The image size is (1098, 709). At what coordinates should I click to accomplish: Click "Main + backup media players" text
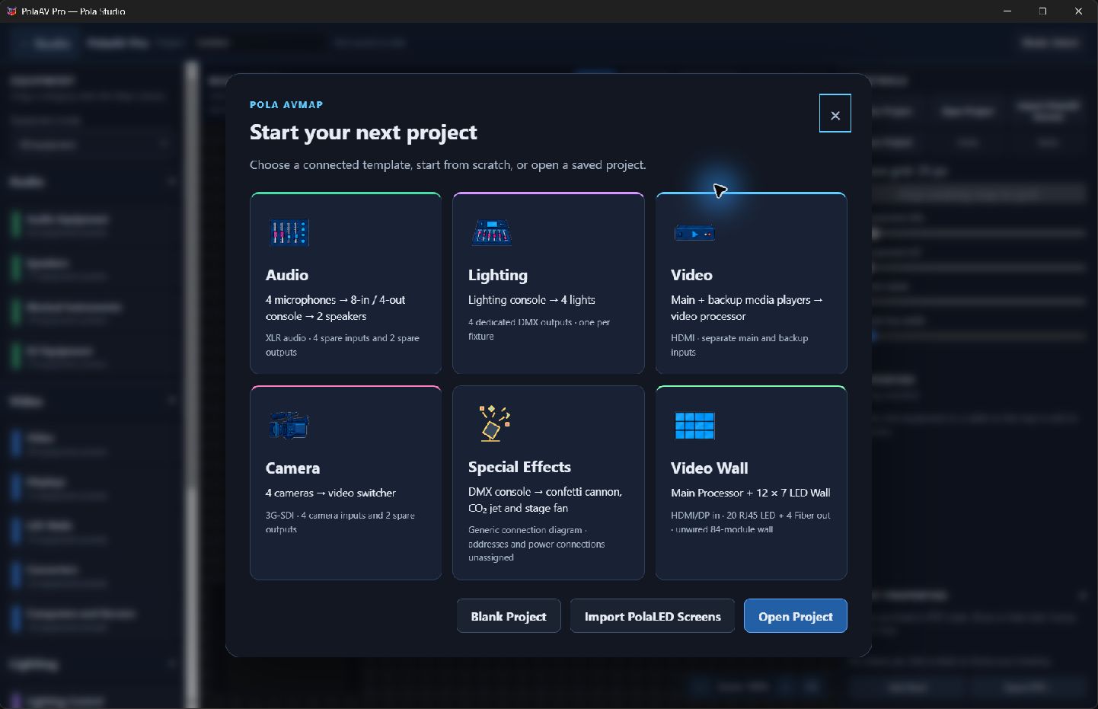point(747,308)
